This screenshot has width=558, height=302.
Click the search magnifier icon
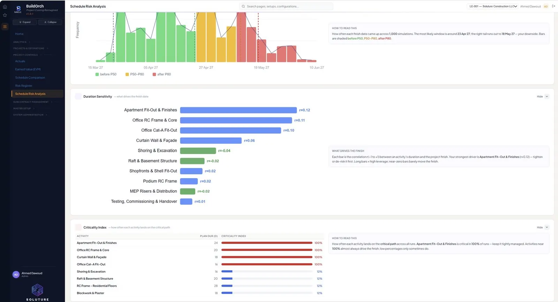coord(243,6)
